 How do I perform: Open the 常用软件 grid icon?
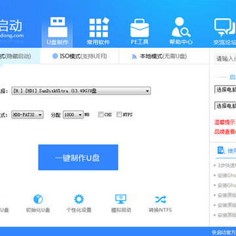(98, 28)
